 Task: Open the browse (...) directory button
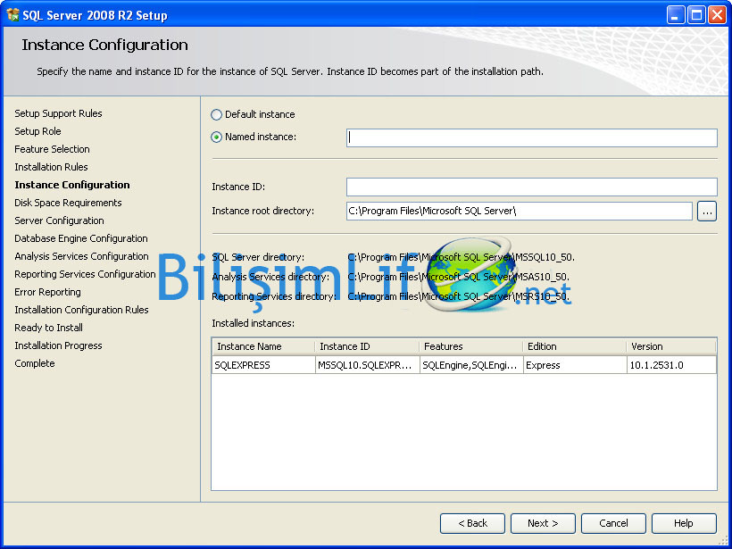click(707, 212)
